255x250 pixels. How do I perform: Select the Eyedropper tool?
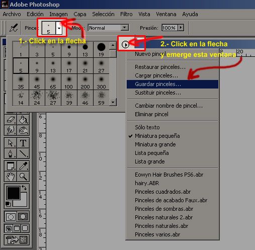[x=23, y=166]
